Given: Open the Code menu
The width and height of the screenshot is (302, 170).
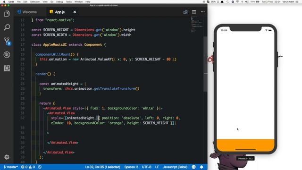Looking at the screenshot, I should [x=11, y=2].
